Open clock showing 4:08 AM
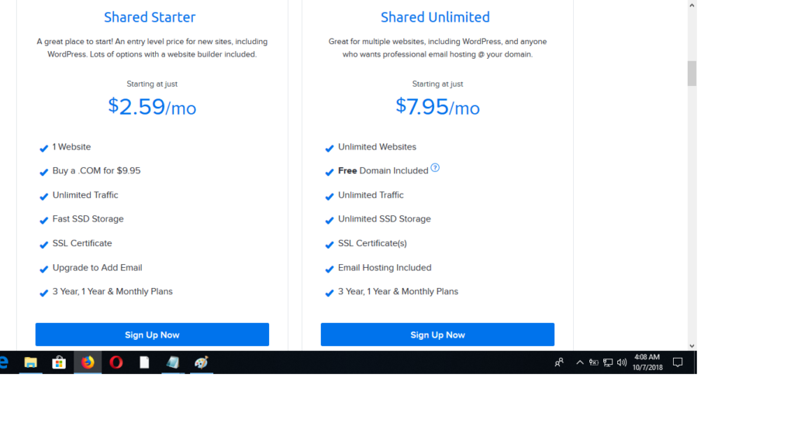The height and width of the screenshot is (446, 794). [647, 362]
